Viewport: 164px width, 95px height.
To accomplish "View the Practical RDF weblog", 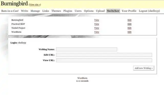I will tap(97, 24).
